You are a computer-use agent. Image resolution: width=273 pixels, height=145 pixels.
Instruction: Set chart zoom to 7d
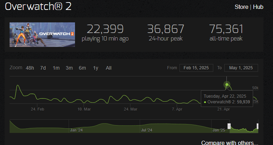(43, 68)
